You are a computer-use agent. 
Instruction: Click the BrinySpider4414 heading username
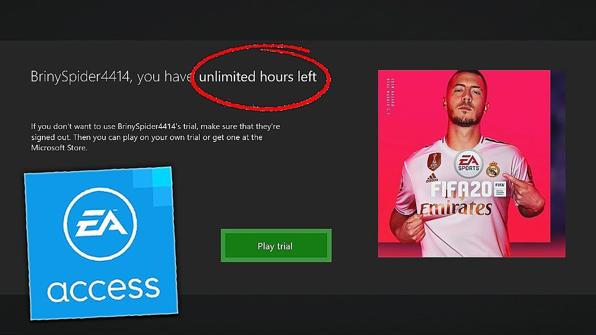(80, 77)
